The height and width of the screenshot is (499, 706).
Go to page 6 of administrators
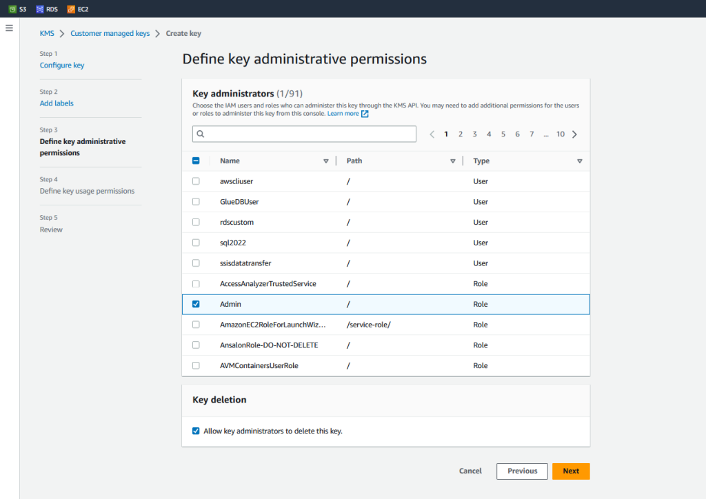click(517, 134)
